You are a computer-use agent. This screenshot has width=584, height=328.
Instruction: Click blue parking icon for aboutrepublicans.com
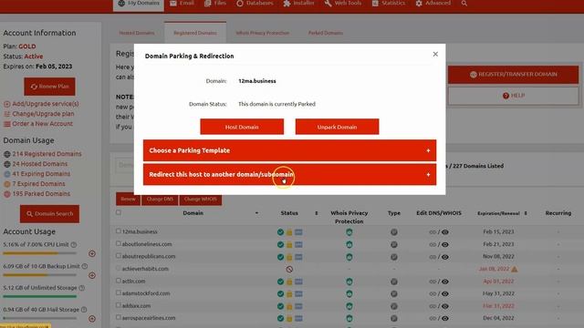(298, 257)
